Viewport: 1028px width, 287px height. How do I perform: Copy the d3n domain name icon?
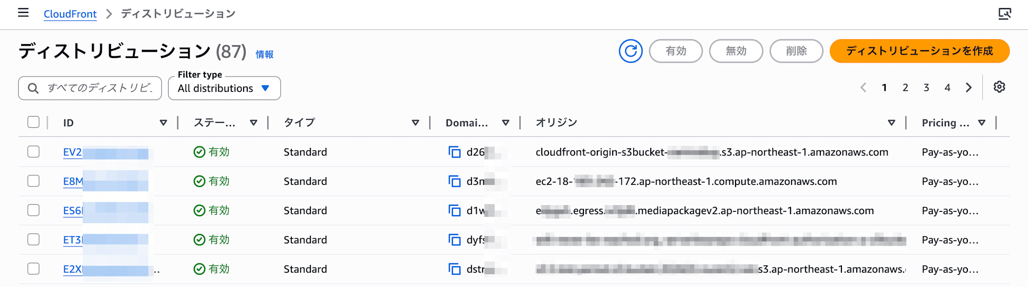pyautogui.click(x=454, y=181)
